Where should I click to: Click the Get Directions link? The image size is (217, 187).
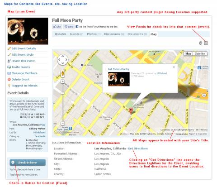pyautogui.click(x=138, y=149)
